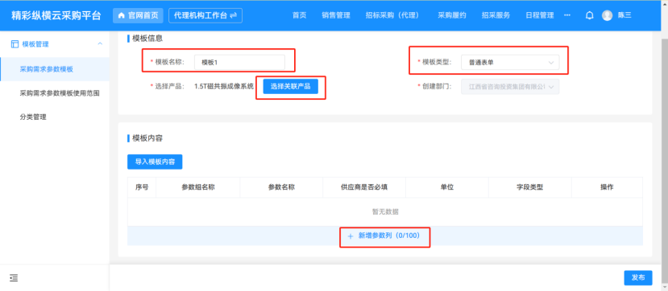668x291 pixels.
Task: Click the 序号 column header
Action: 142,187
